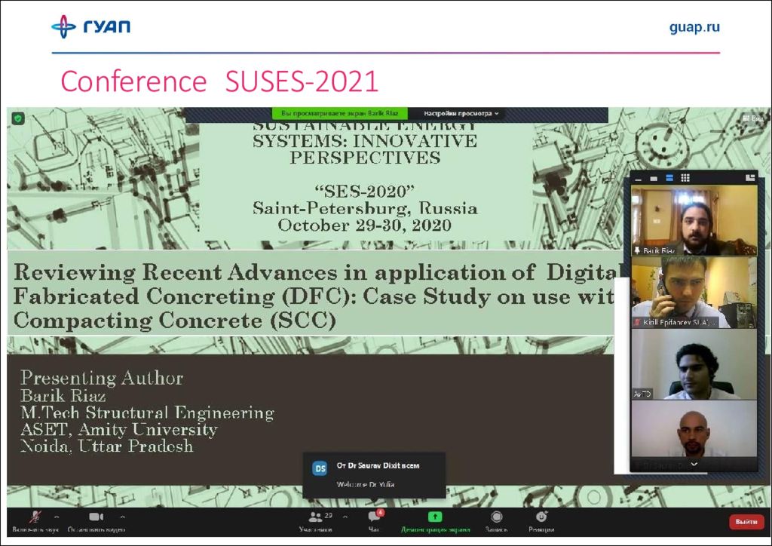Select the AvTD participant video thumbnail
The image size is (772, 546).
coord(694,364)
